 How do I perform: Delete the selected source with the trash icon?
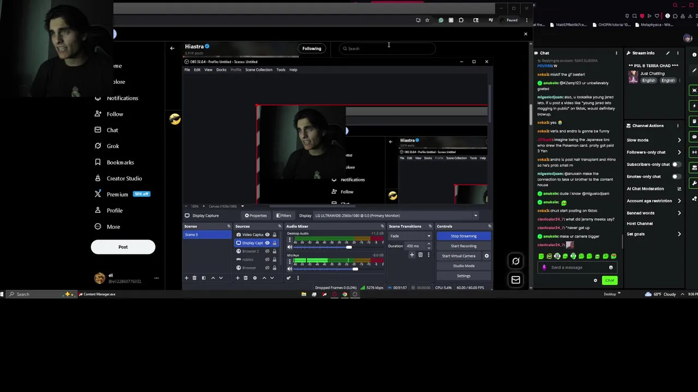(x=245, y=278)
